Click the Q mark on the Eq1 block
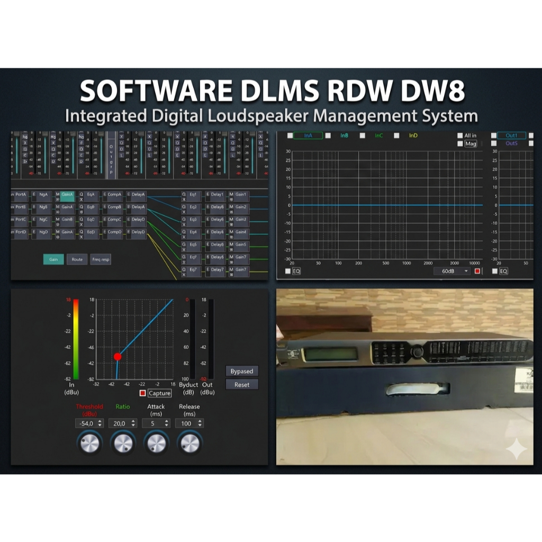Image resolution: width=542 pixels, height=542 pixels. 184,195
